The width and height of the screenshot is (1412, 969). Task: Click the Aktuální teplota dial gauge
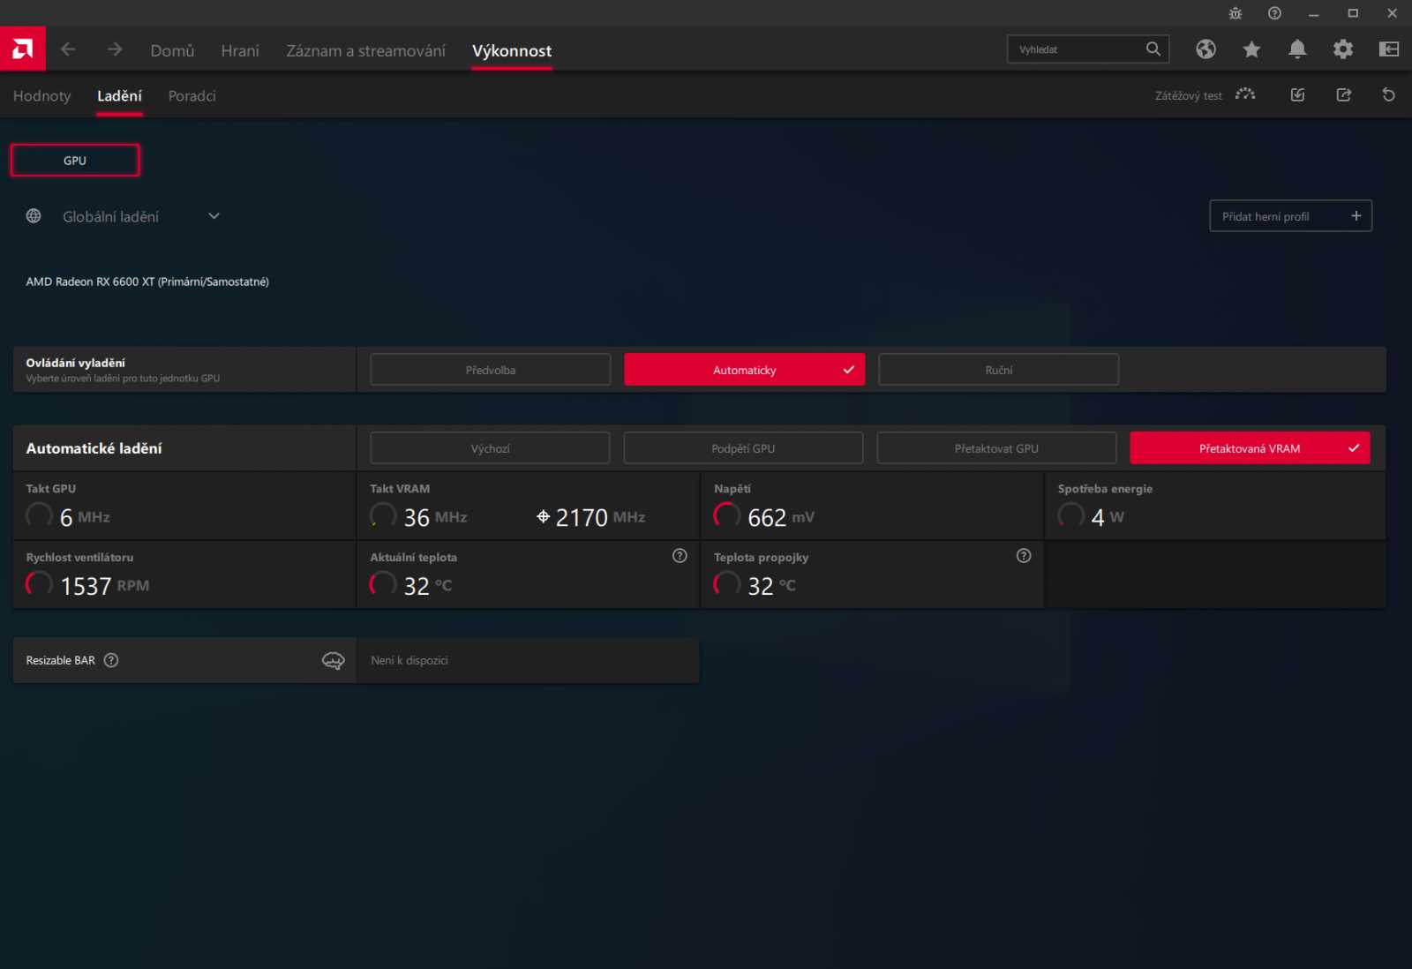[x=383, y=583]
